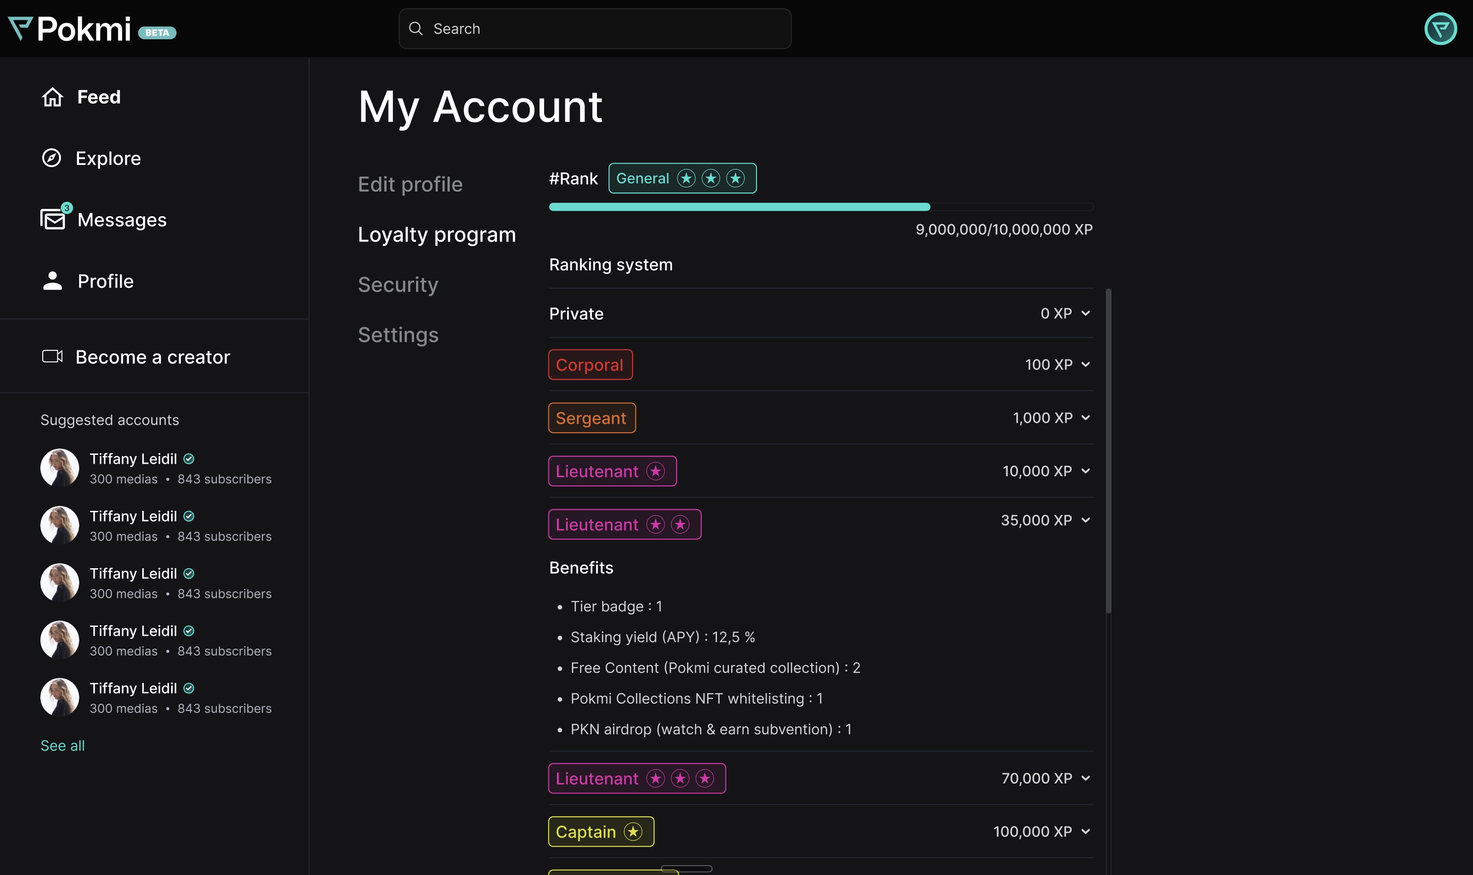
Task: Click the horizontal scroll handle at bottom
Action: [686, 868]
